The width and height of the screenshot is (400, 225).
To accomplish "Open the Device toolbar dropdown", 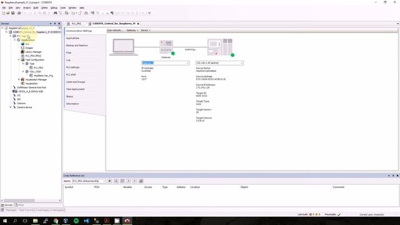I will [146, 31].
